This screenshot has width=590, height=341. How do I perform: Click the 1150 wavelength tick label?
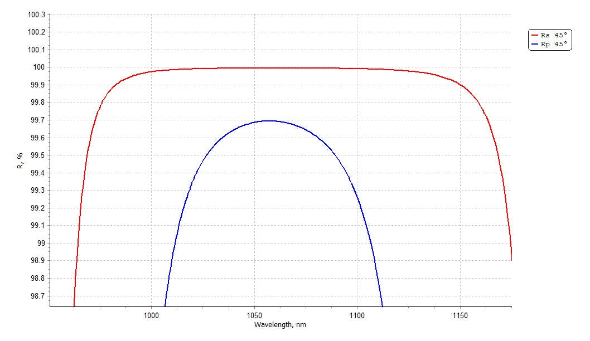click(460, 316)
